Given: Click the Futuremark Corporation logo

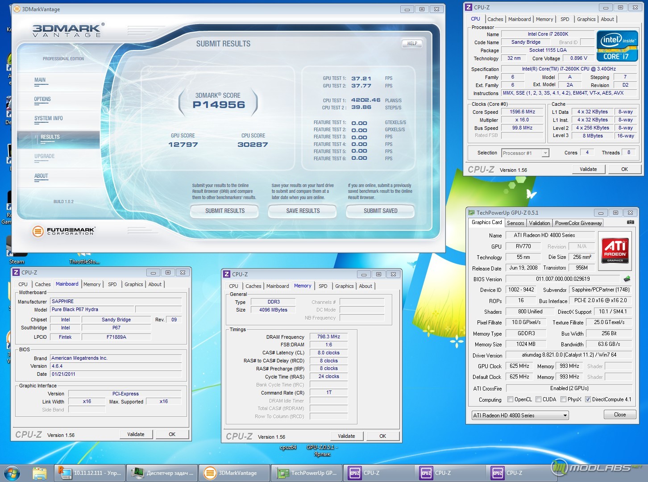Looking at the screenshot, I should click(64, 231).
